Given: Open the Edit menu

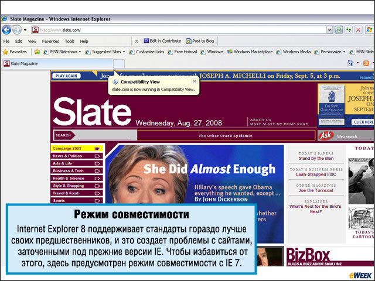Looking at the screenshot, I should [x=19, y=41].
